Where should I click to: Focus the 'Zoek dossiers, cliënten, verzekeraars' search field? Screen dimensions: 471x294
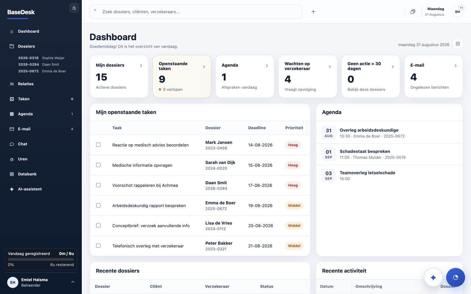click(196, 12)
